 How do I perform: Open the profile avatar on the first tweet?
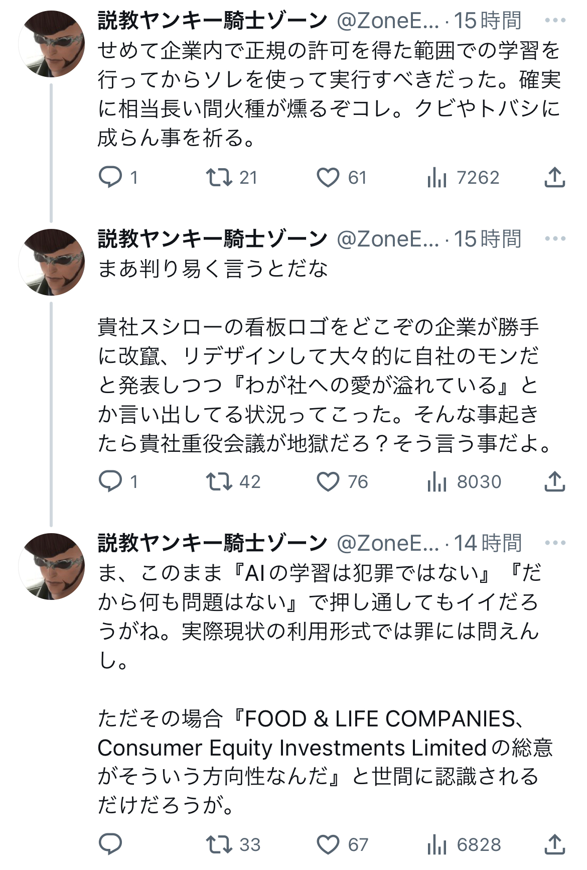[x=52, y=44]
